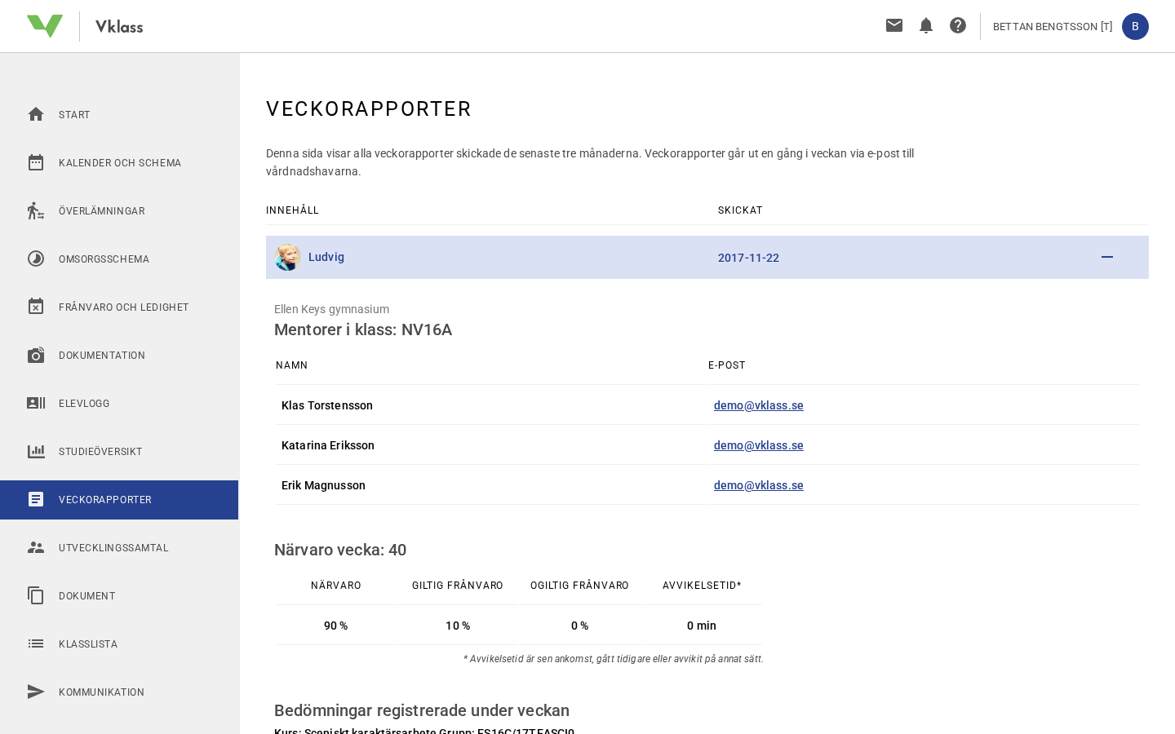Click Ludvig's profile photo thumbnail
Image resolution: width=1175 pixels, height=734 pixels.
click(x=287, y=257)
